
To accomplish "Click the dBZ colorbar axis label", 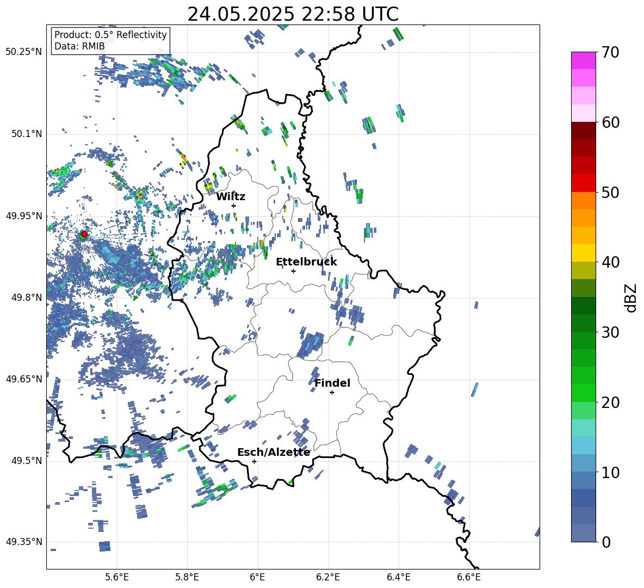I will 631,298.
